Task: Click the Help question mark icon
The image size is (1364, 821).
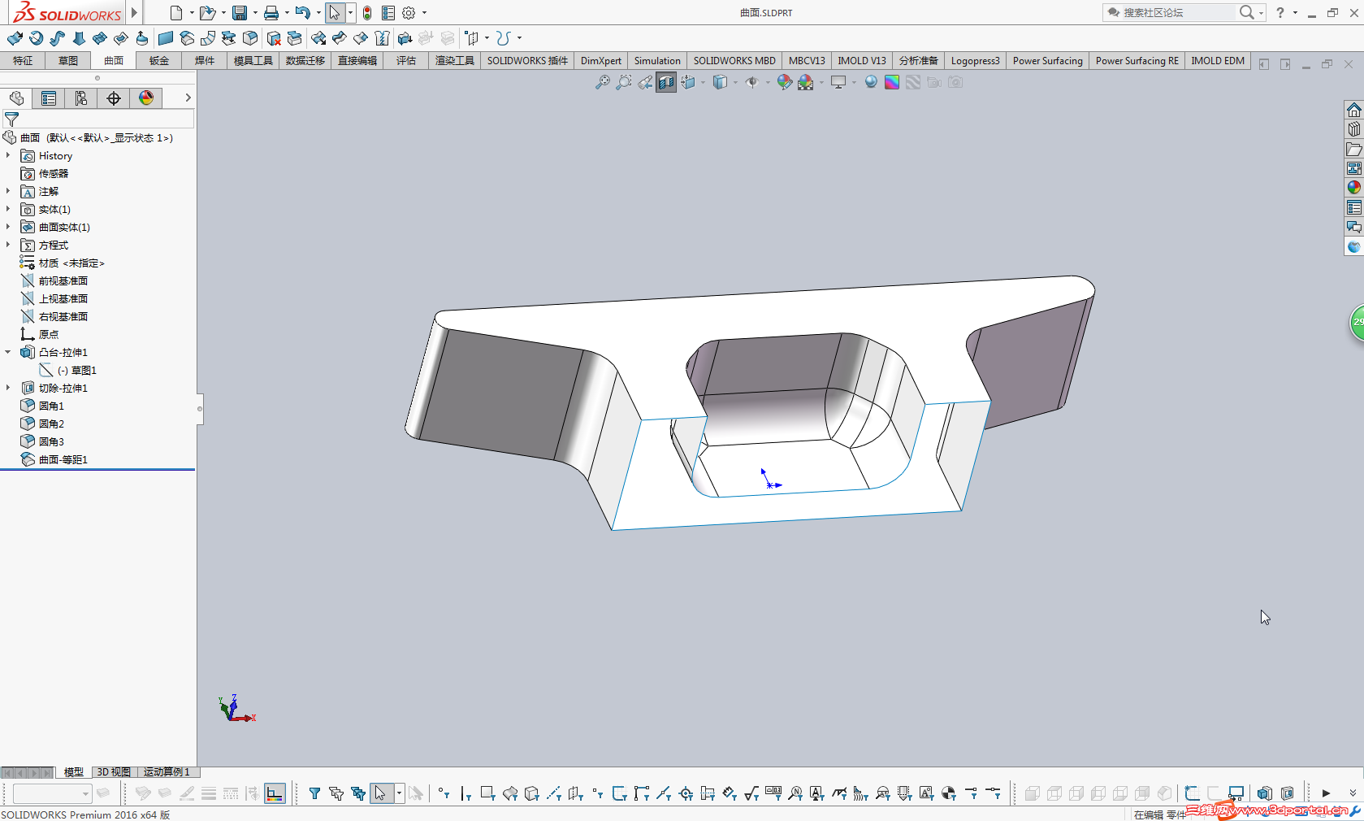Action: (x=1280, y=12)
